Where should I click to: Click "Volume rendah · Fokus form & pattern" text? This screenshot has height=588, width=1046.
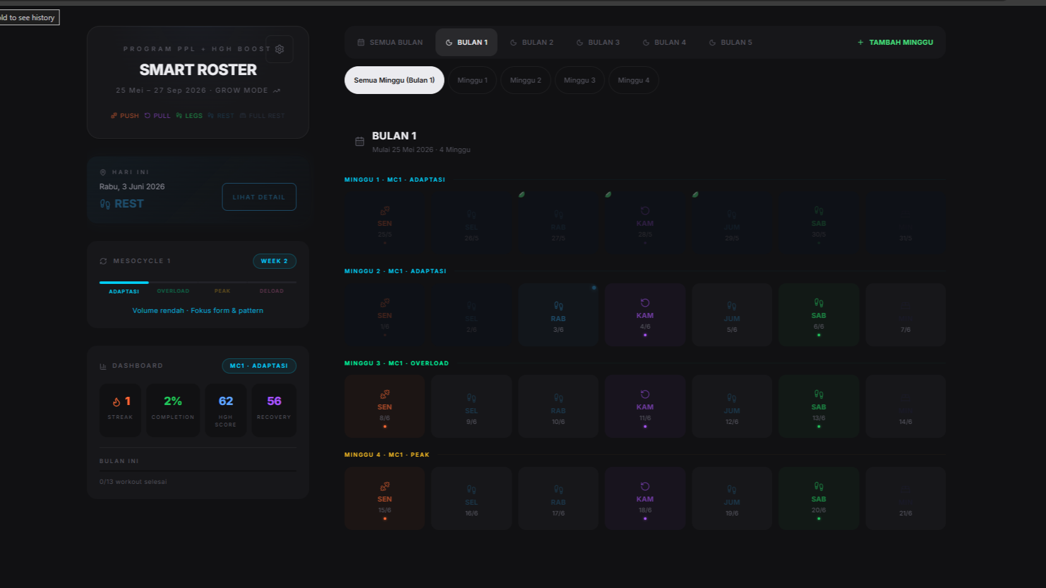point(198,310)
